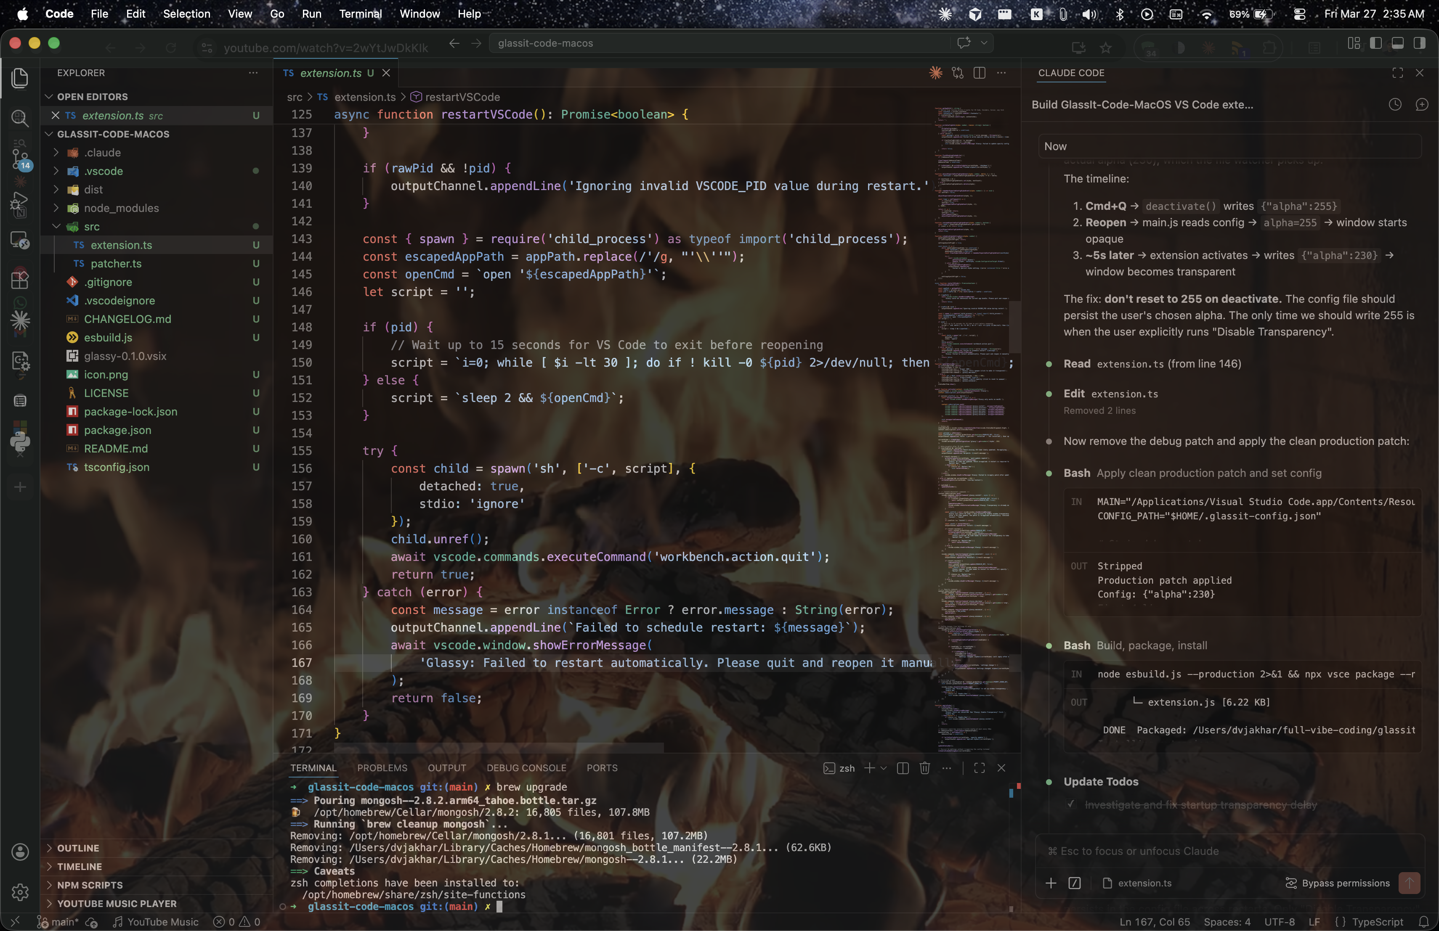Toggle Panel visibility layout button

(x=1397, y=43)
